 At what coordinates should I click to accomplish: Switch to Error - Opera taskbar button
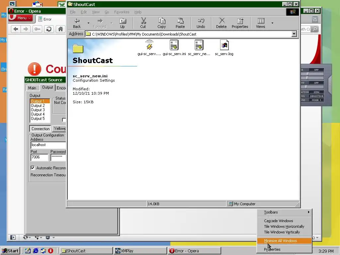click(195, 251)
